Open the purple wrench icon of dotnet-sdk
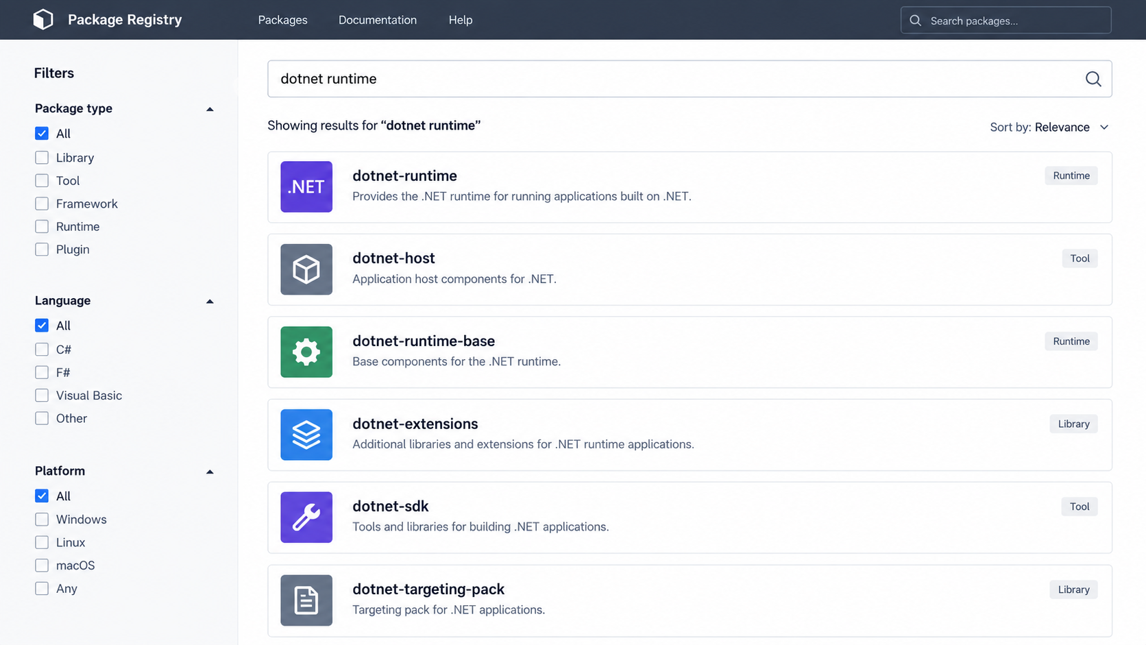Screen dimensions: 1146x645 (x=306, y=518)
